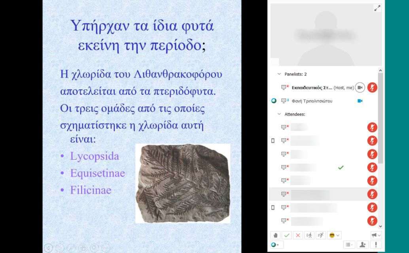Expand the video panel with the fullscreen arrows
Viewport: 409px width, 253px height.
pyautogui.click(x=377, y=8)
